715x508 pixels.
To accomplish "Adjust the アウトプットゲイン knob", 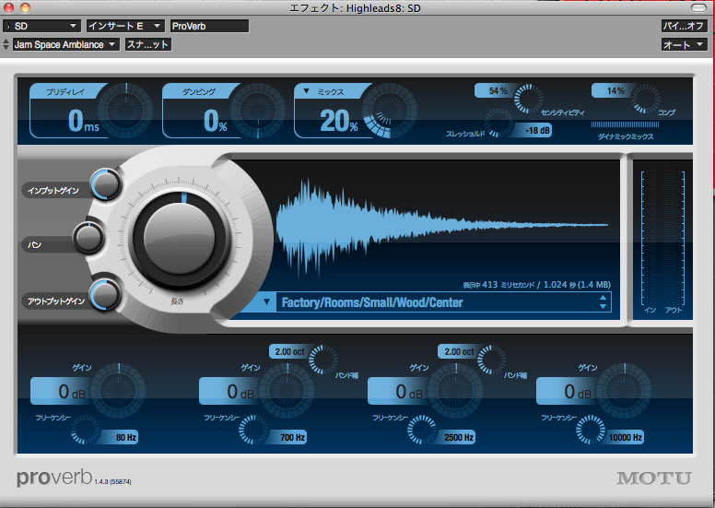I will pyautogui.click(x=106, y=295).
